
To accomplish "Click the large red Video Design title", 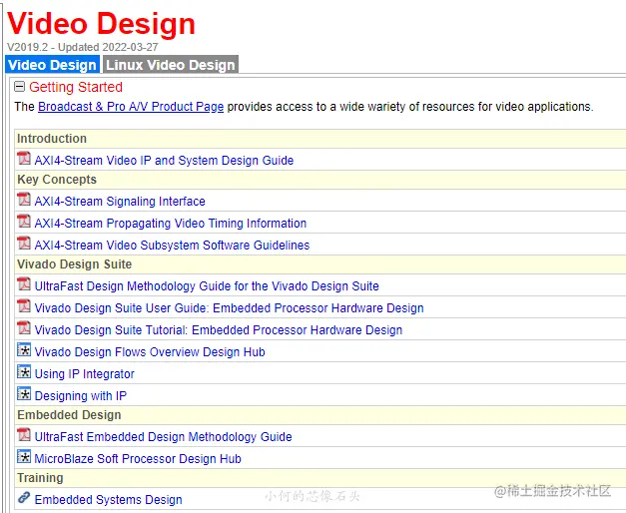I will click(x=101, y=24).
